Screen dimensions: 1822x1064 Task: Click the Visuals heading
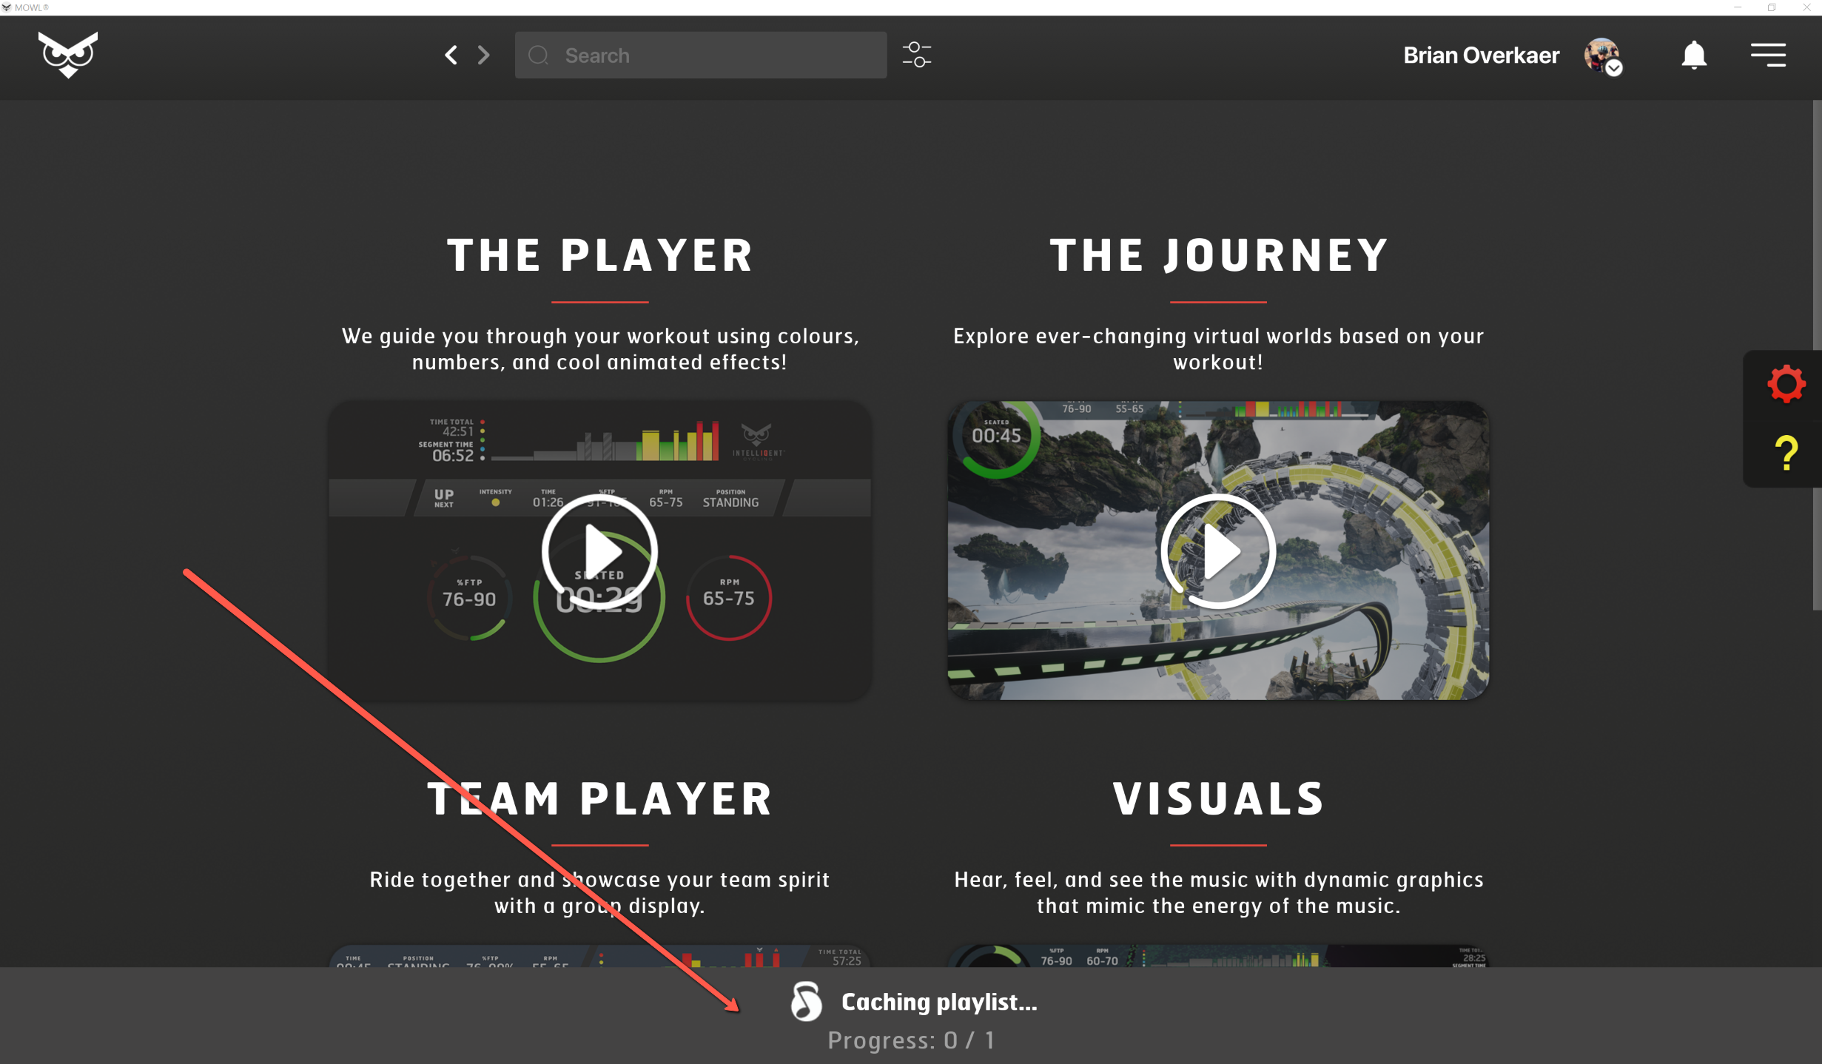tap(1218, 799)
